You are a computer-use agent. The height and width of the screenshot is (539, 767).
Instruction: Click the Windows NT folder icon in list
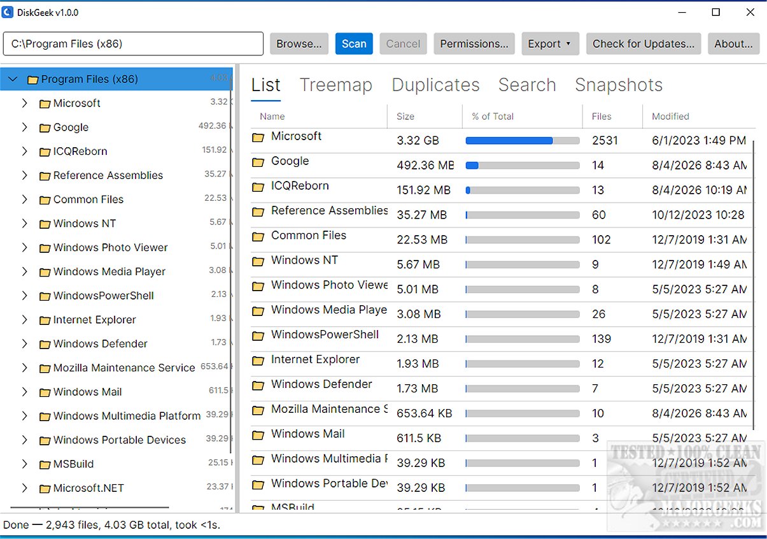258,262
